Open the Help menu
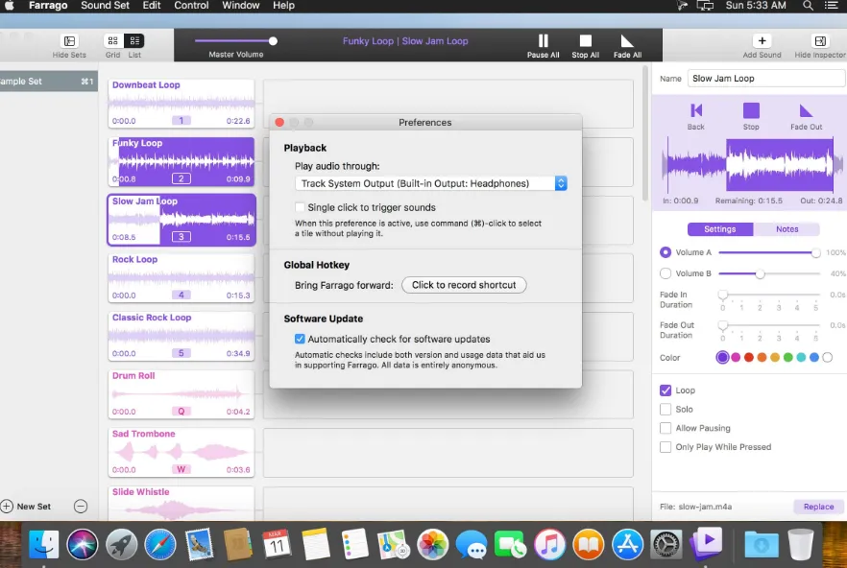Image resolution: width=847 pixels, height=568 pixels. pos(283,6)
